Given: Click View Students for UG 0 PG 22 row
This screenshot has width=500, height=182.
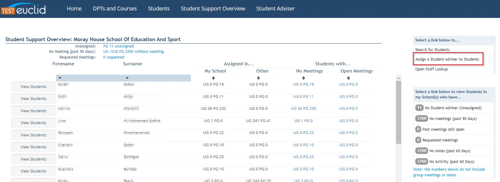Looking at the screenshot, I should point(34,135).
